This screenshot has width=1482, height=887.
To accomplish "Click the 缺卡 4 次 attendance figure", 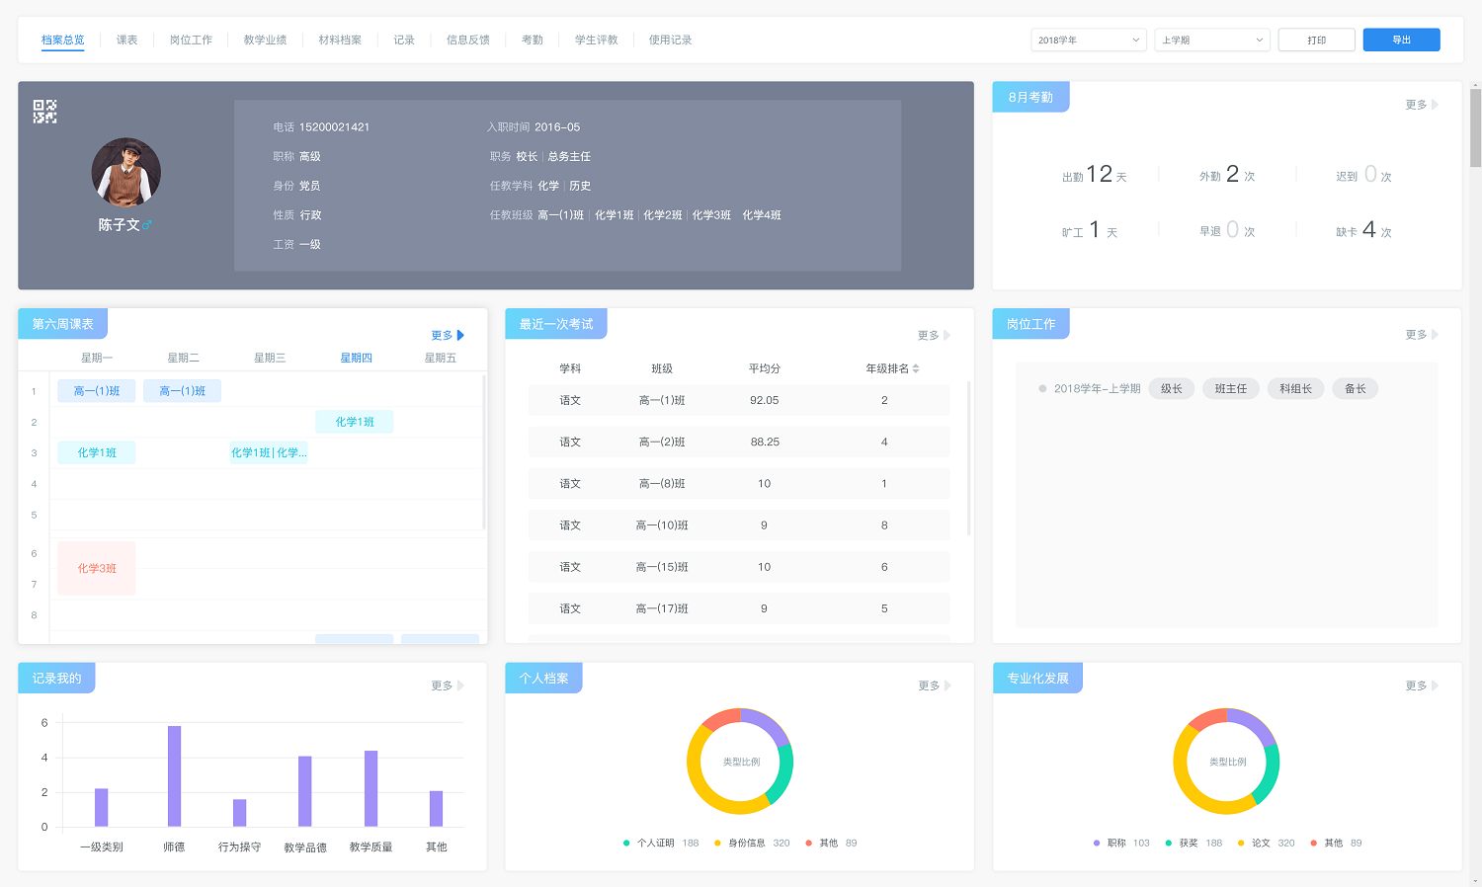I will pos(1364,230).
